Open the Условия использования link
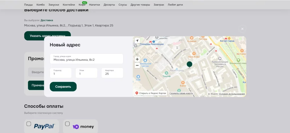290x133 pixels. [232, 94]
